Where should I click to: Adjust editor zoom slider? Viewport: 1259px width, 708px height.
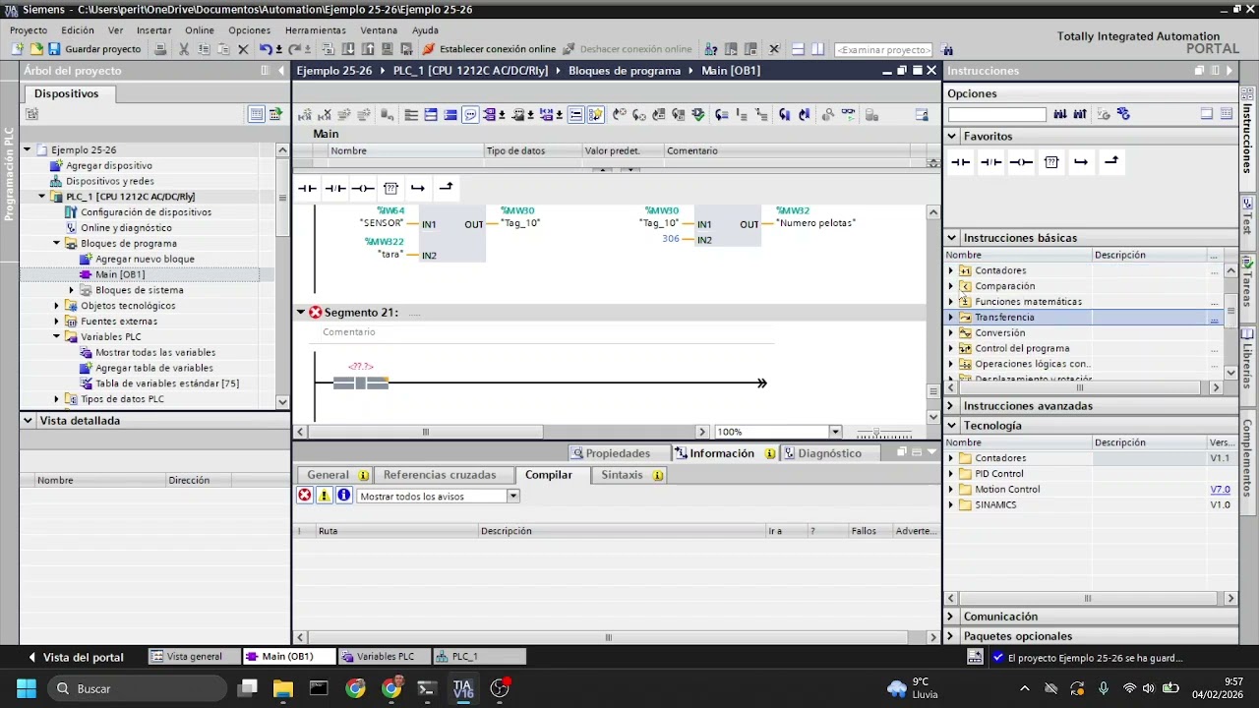point(877,433)
